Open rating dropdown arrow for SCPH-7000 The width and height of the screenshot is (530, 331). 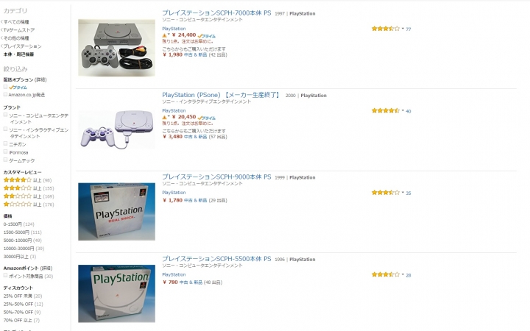click(x=403, y=29)
